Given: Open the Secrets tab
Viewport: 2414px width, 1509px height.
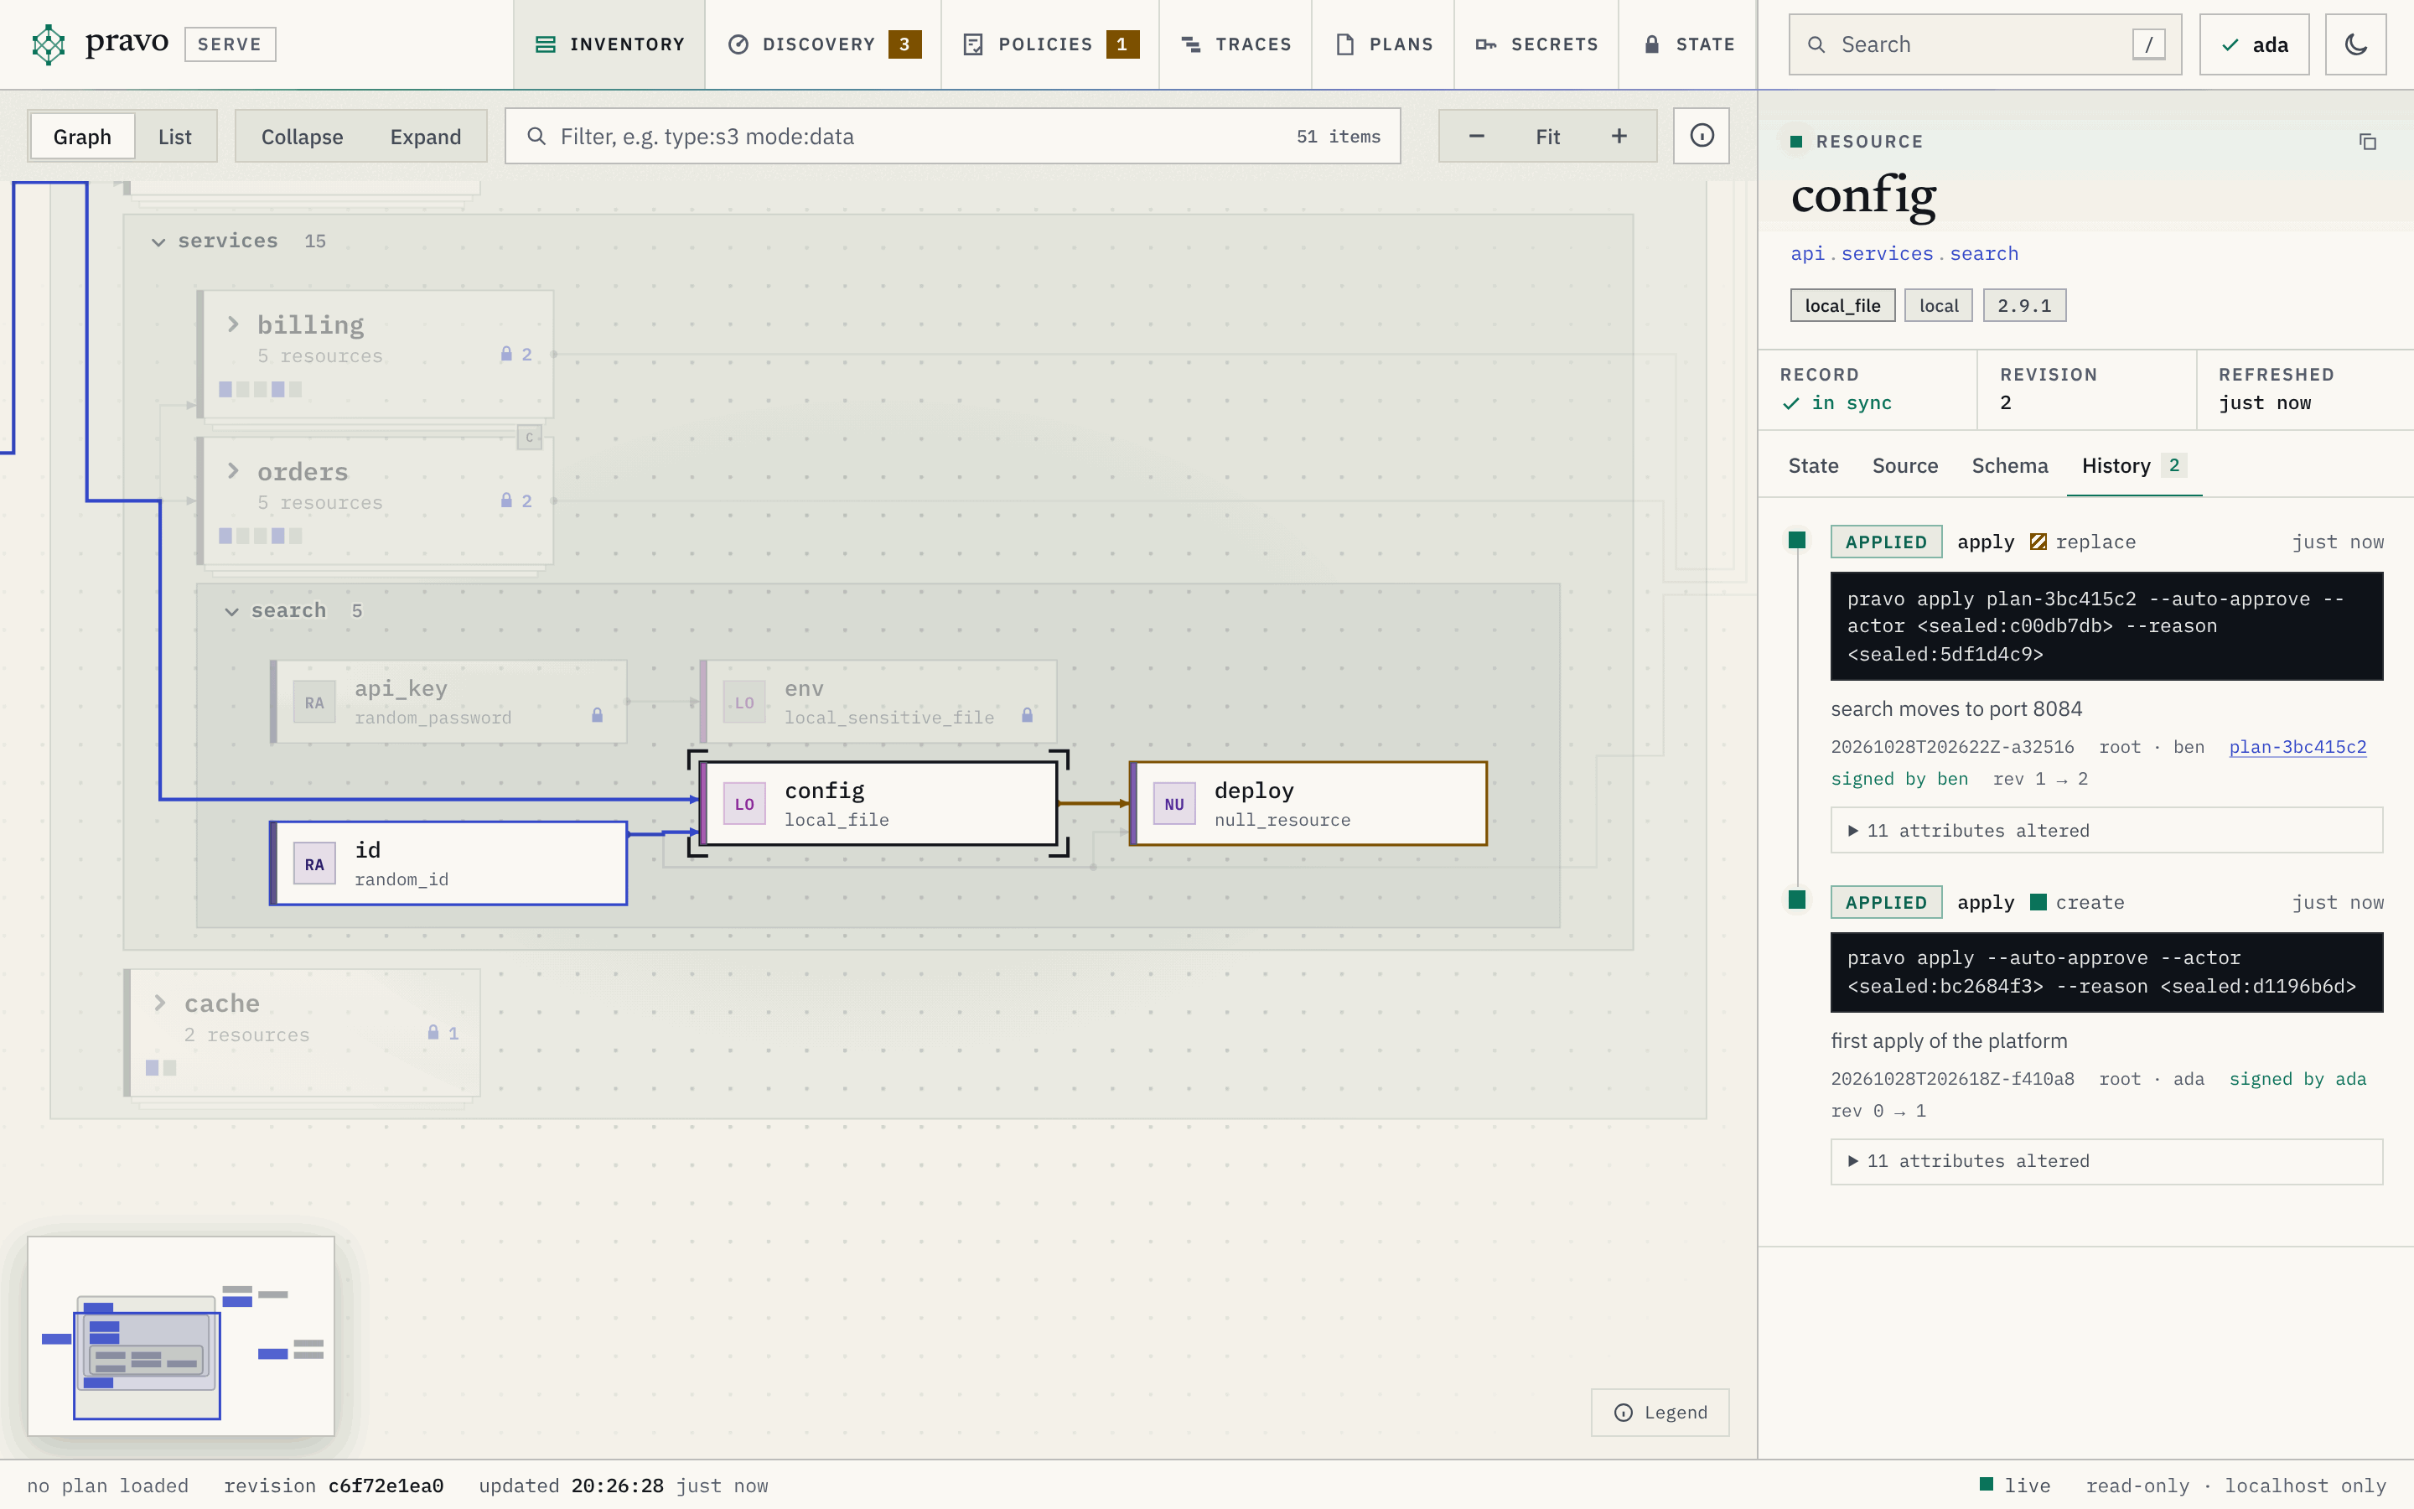Looking at the screenshot, I should [1537, 44].
